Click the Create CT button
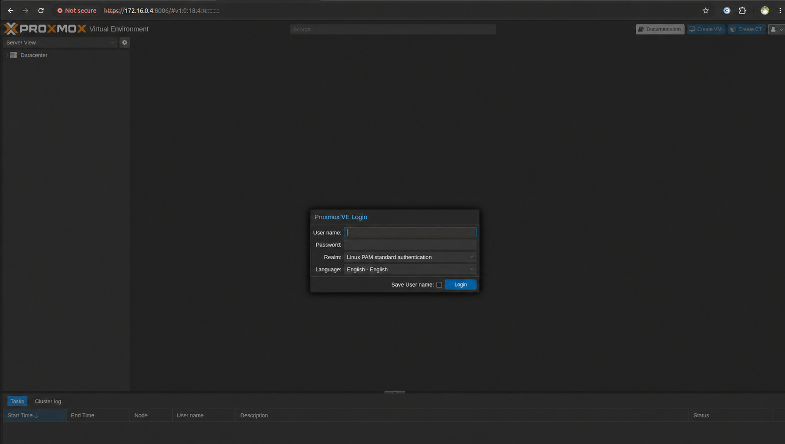785x444 pixels. (x=746, y=29)
